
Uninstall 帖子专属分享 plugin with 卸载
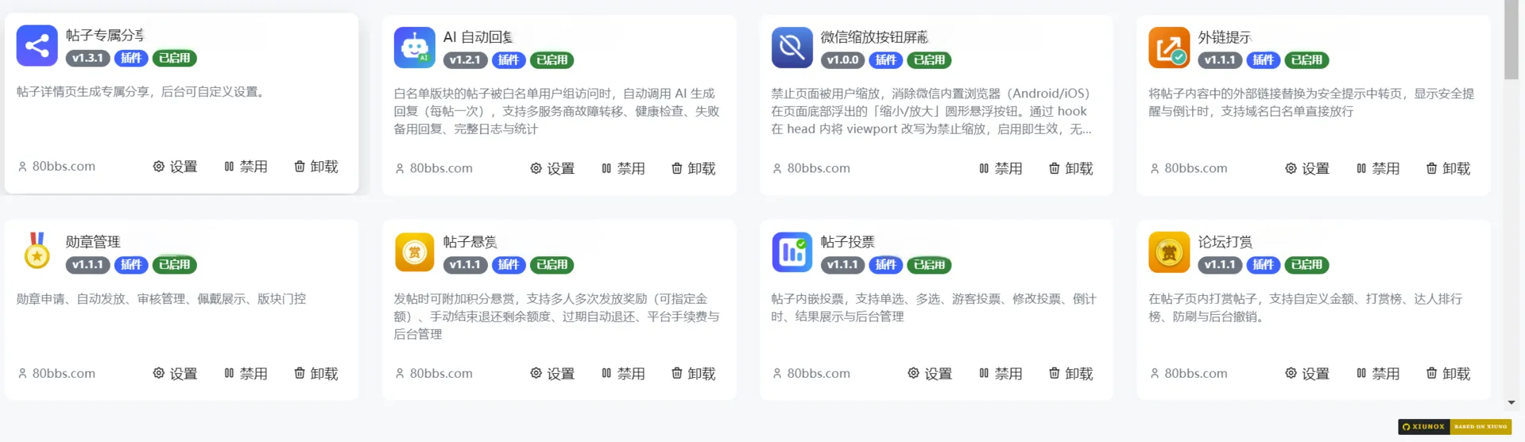(316, 167)
